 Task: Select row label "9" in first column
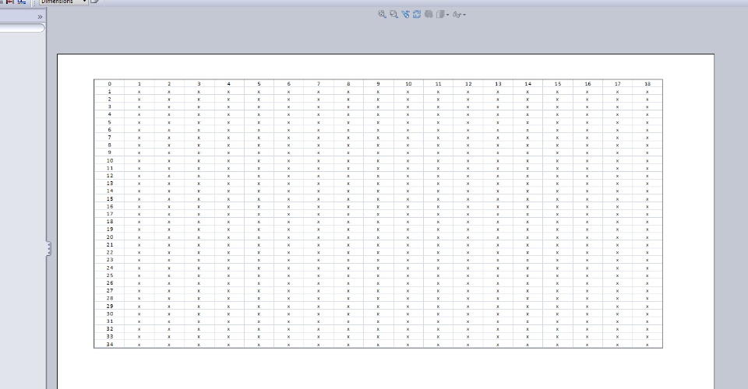(109, 152)
